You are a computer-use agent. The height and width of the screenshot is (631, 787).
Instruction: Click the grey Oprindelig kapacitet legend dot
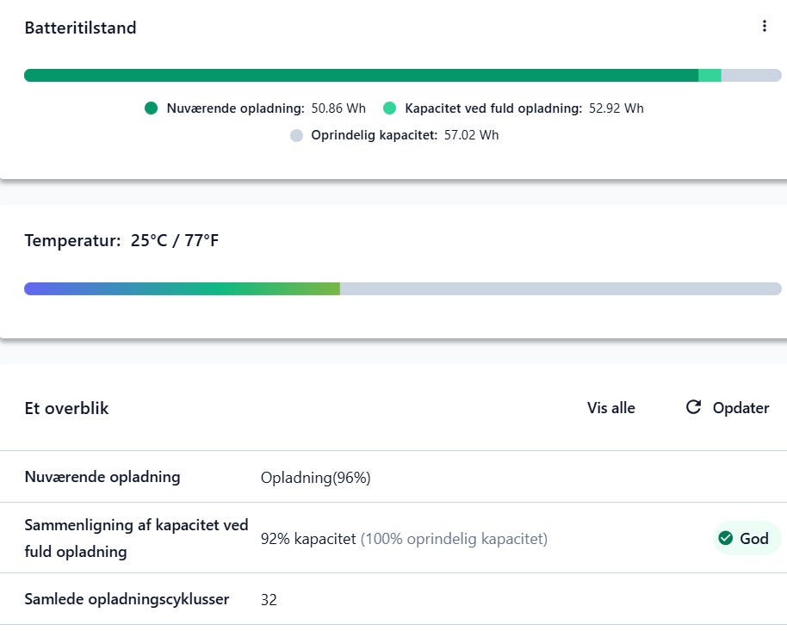point(296,135)
